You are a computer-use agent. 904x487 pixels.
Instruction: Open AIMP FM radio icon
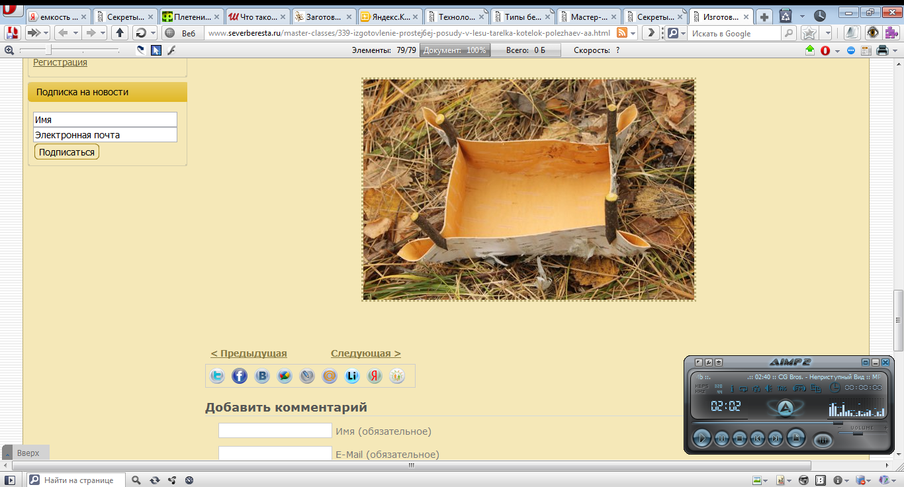(x=799, y=388)
